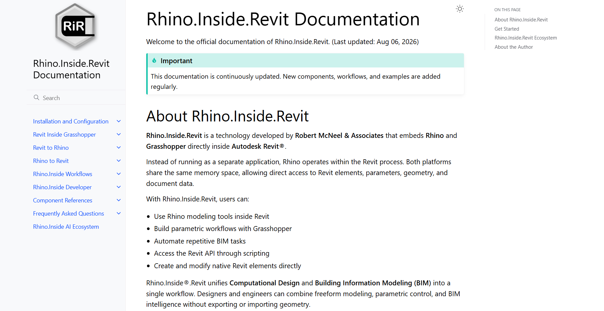Expand Rhino.Inside Developer chevron
The height and width of the screenshot is (311, 604).
(x=119, y=187)
